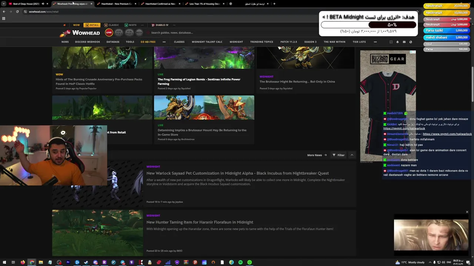Close the video popup in bottom right
Screen dimensions: 474x266
[x=467, y=212]
